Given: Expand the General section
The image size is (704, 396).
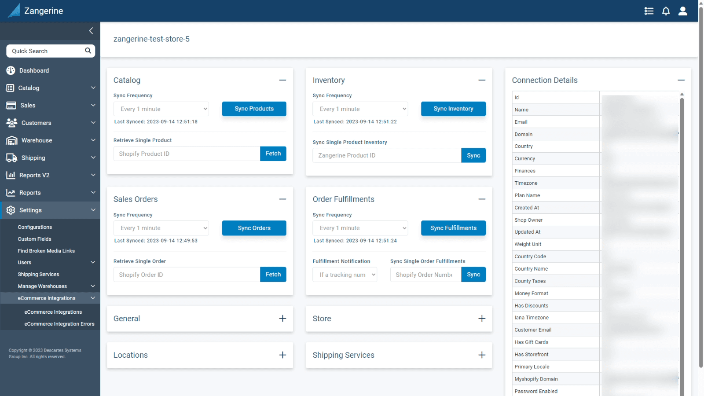Looking at the screenshot, I should [x=282, y=319].
